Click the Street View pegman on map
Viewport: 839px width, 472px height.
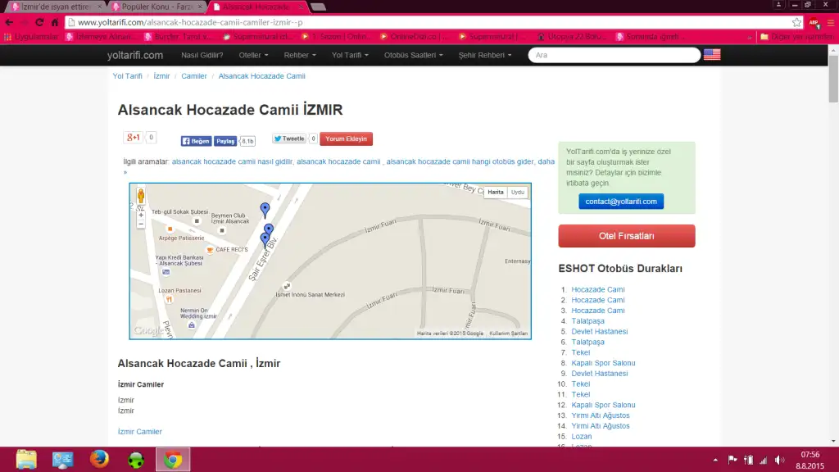coord(141,197)
